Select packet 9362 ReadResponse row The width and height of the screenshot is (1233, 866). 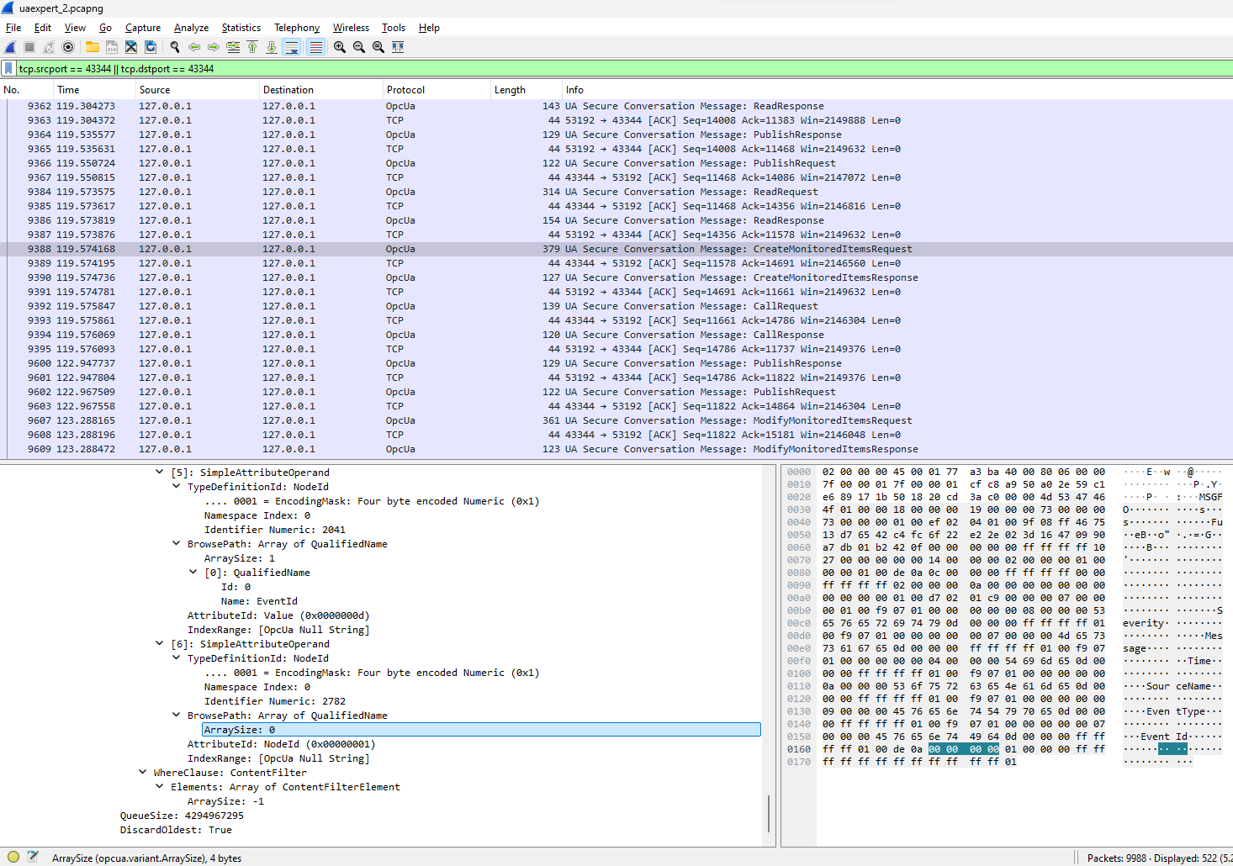click(616, 106)
